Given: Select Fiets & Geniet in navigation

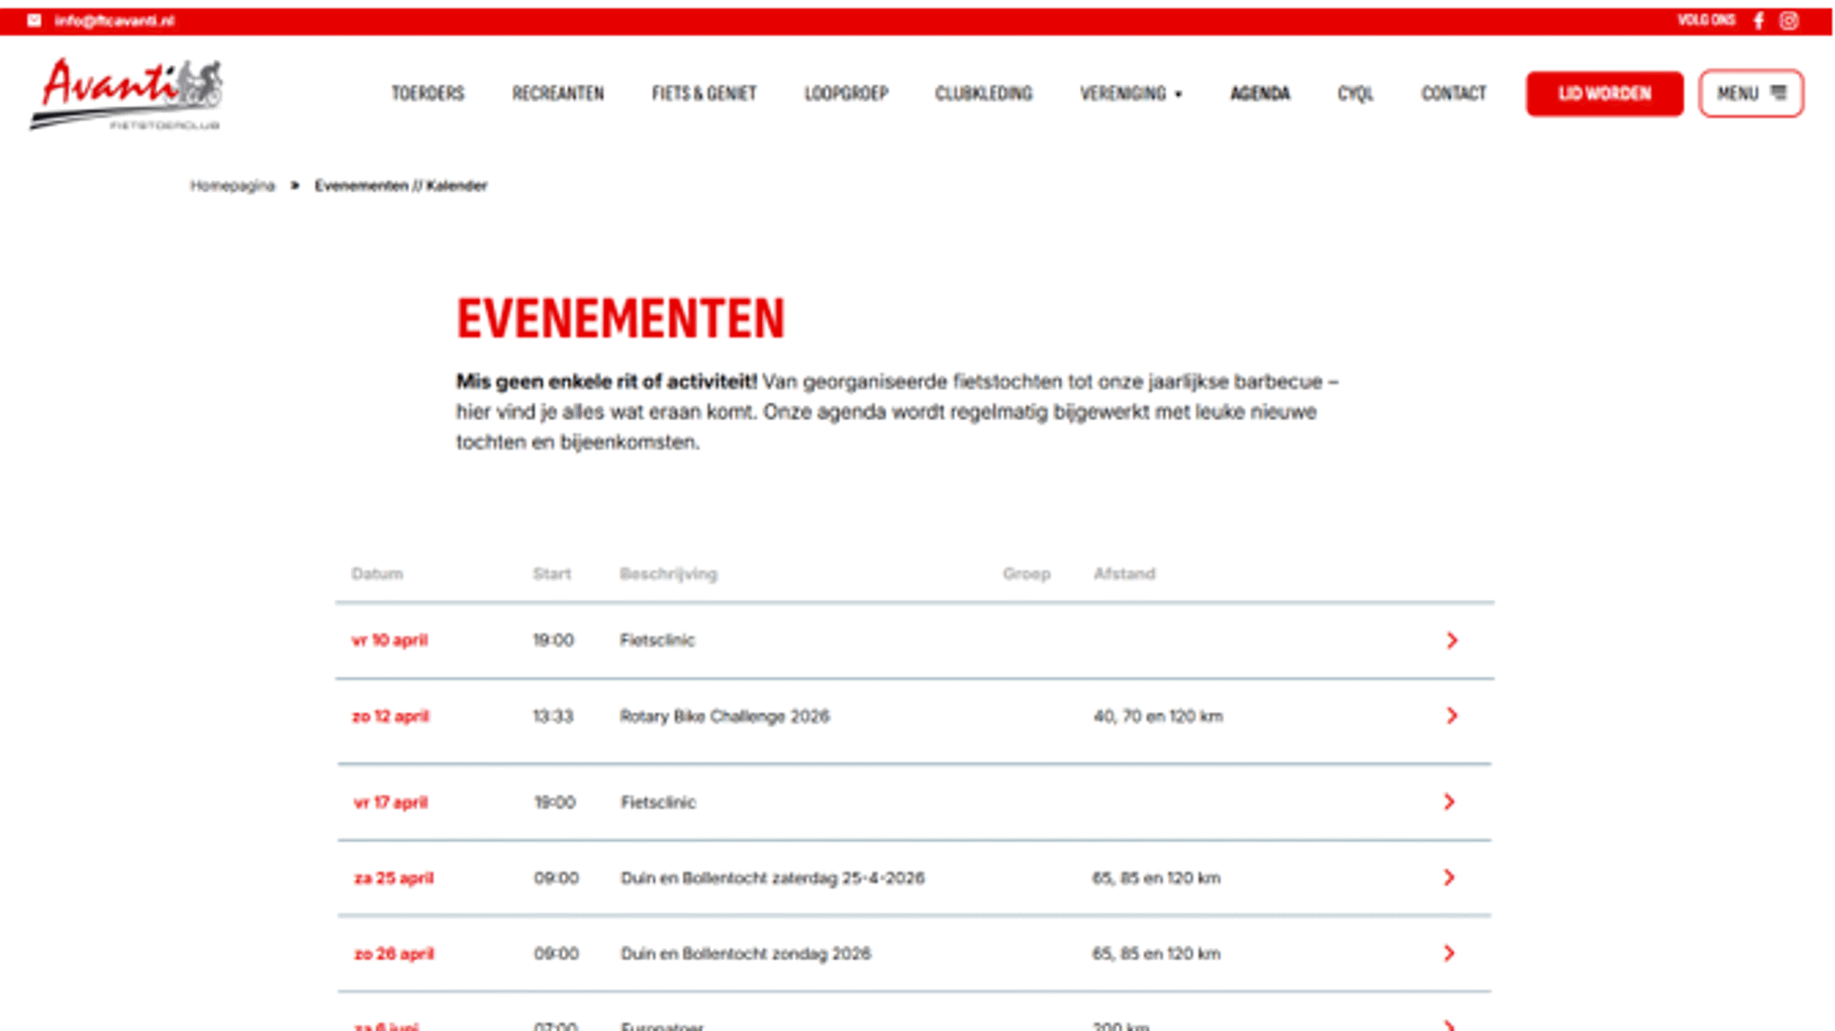Looking at the screenshot, I should tap(703, 94).
